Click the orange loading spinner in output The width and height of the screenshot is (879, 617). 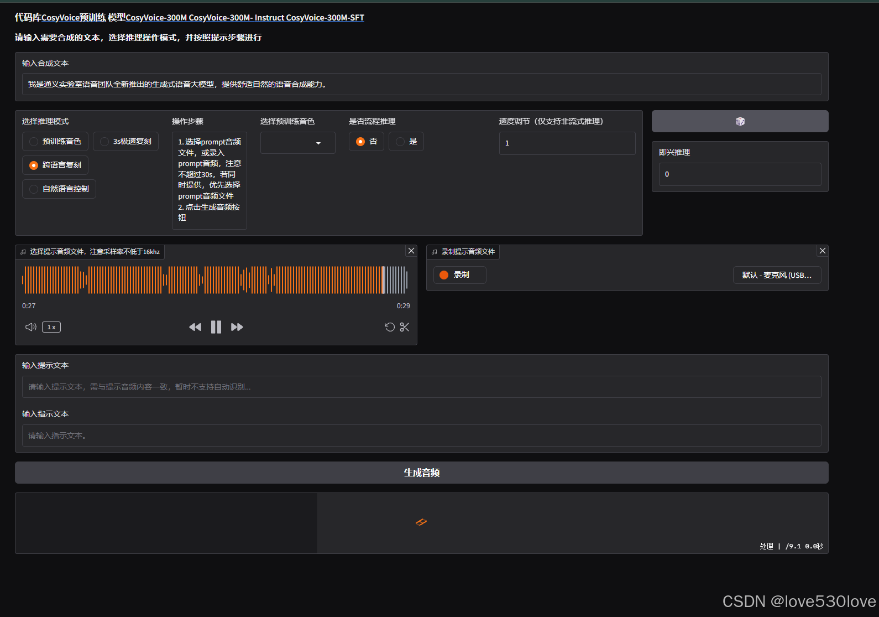[x=421, y=522]
